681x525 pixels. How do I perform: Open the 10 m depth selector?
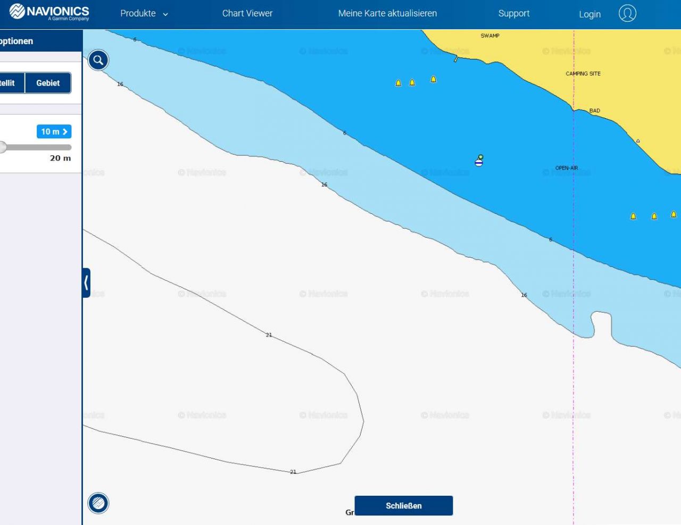[x=54, y=131]
